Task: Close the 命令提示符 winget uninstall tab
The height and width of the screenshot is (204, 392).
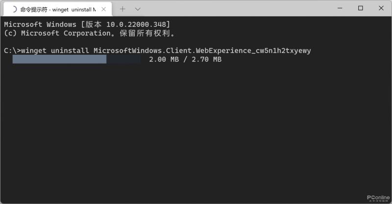Action: coord(104,9)
